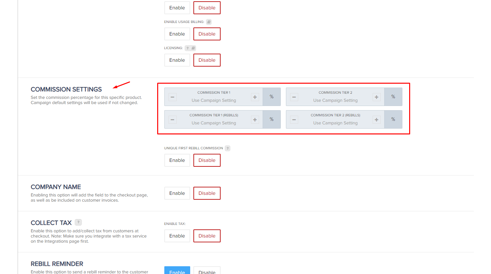Increase Commission Tier 1 with plus icon

[x=255, y=97]
